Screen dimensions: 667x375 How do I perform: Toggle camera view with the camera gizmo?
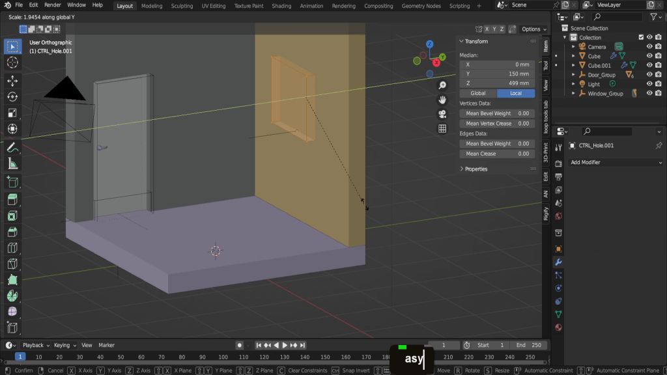(x=442, y=114)
